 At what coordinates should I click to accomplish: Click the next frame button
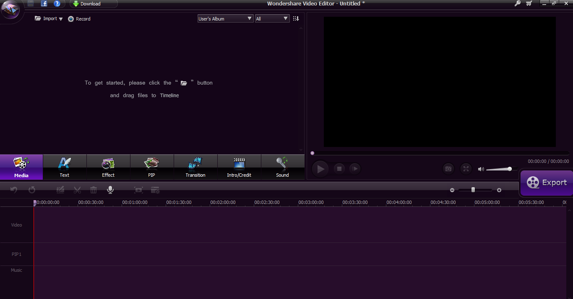(x=355, y=169)
